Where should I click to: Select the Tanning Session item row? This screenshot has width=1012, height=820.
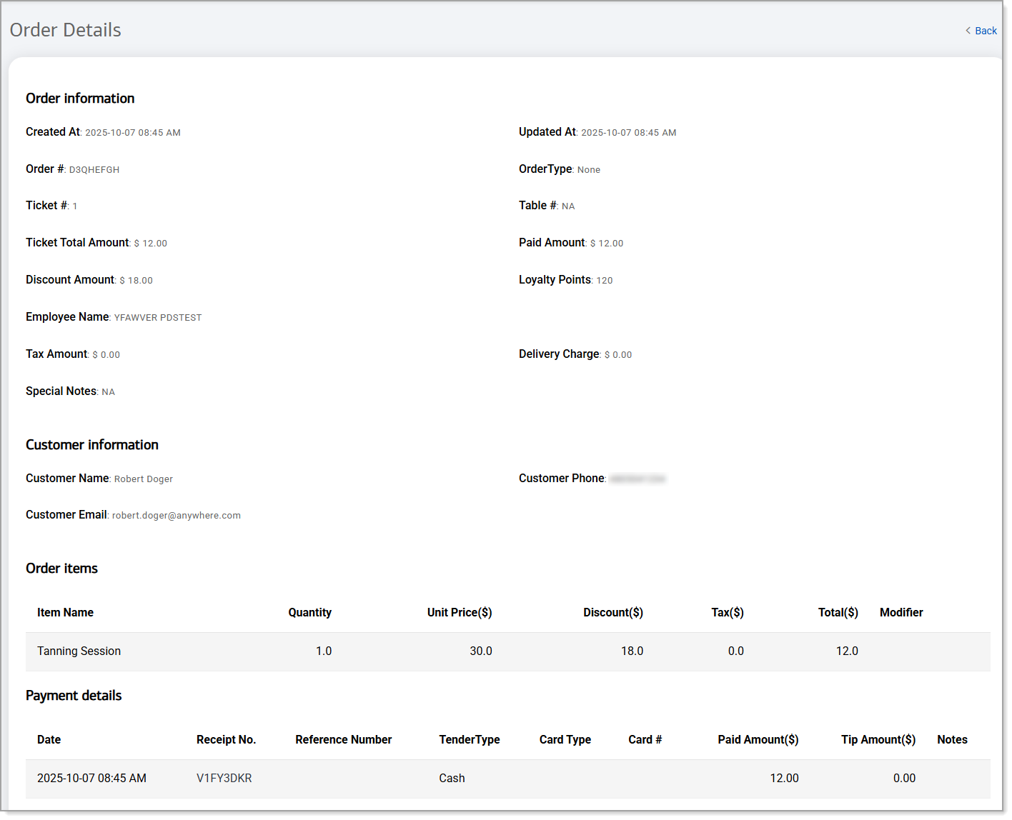[x=79, y=651]
